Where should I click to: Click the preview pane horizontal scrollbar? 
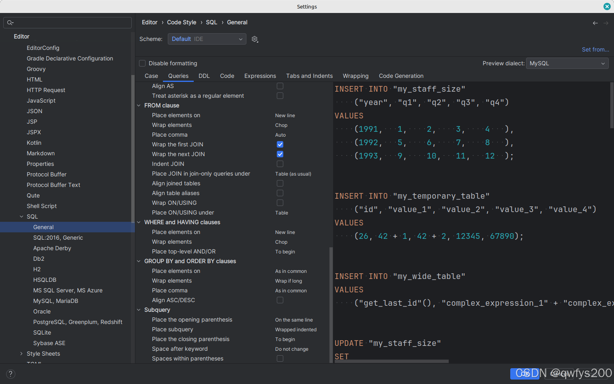click(x=392, y=361)
